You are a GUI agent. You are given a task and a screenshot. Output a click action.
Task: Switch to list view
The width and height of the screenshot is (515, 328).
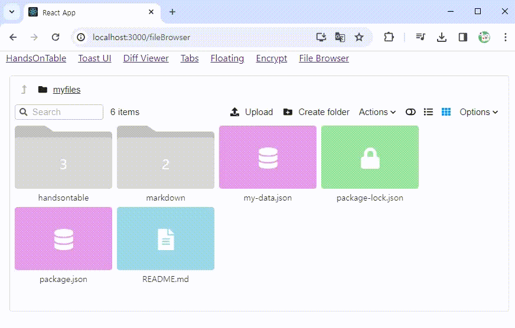click(x=428, y=112)
